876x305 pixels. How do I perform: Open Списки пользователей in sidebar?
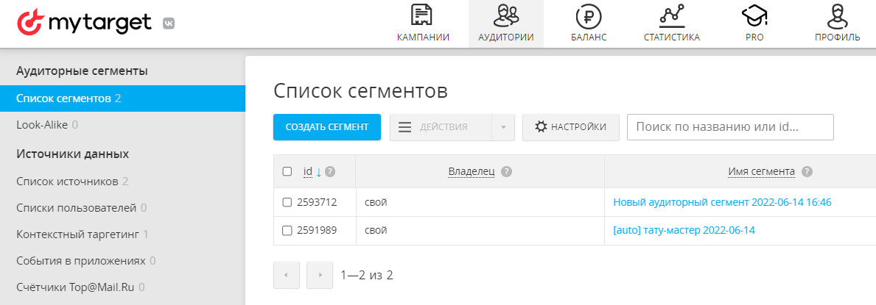[82, 208]
